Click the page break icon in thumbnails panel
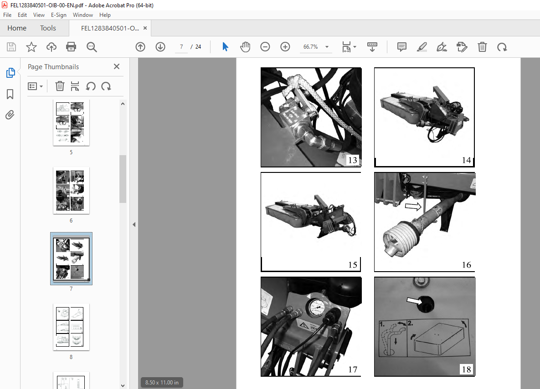 pos(75,86)
